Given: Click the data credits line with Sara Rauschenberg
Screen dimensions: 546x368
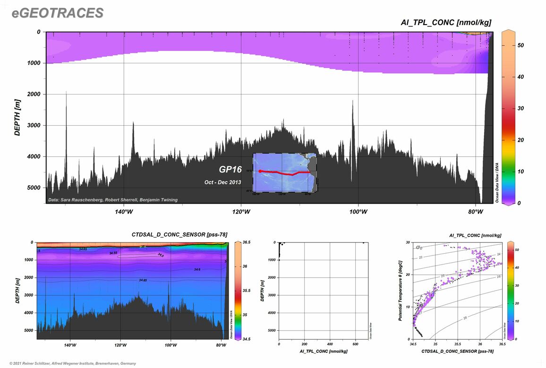Looking at the screenshot, I should (113, 200).
